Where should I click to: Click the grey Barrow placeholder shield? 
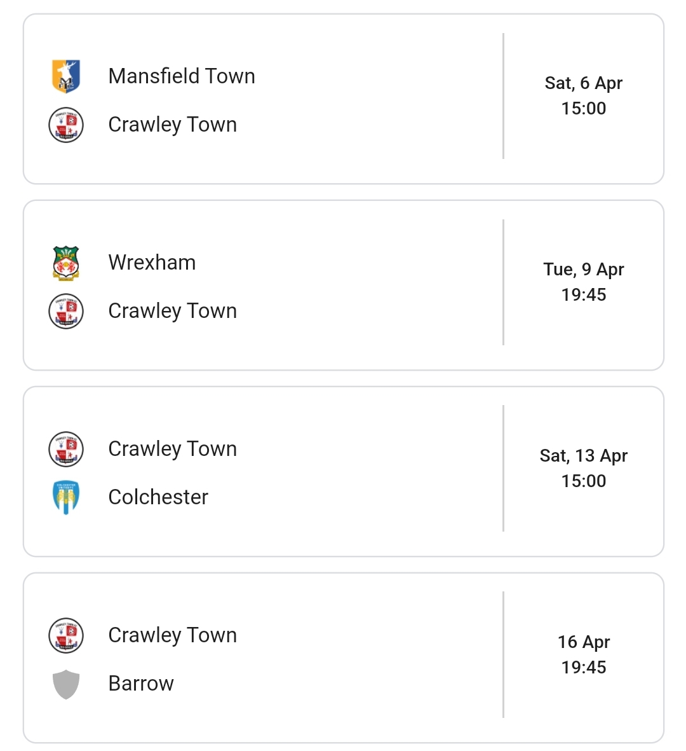(66, 684)
